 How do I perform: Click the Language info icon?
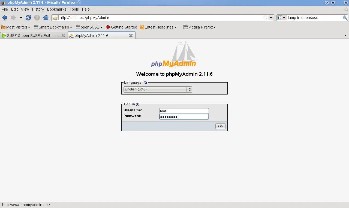pos(145,83)
